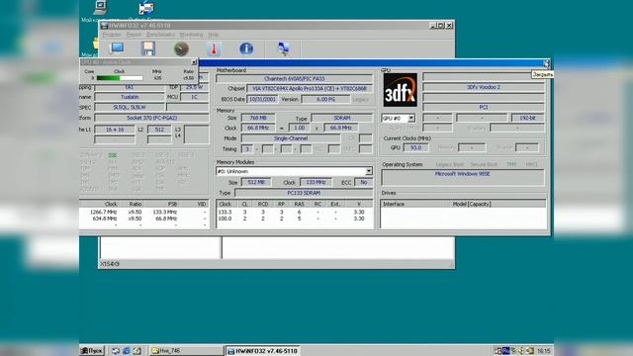The image size is (633, 356).
Task: Open the Report menu
Action: [x=134, y=35]
